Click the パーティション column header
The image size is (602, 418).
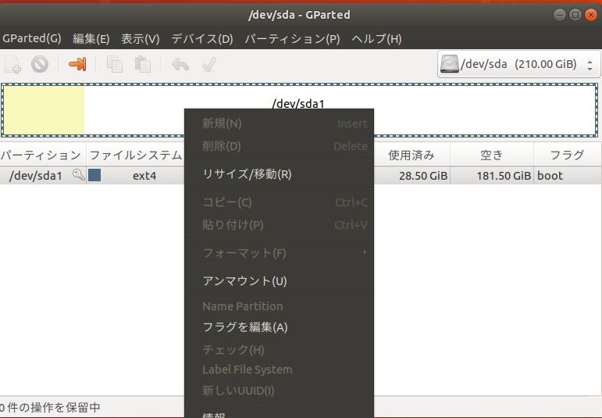[x=43, y=155]
